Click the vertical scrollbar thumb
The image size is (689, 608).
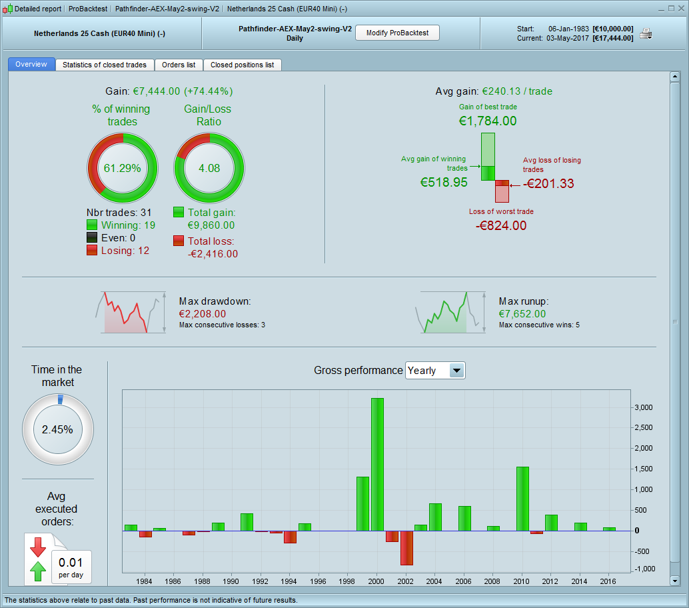tap(675, 322)
